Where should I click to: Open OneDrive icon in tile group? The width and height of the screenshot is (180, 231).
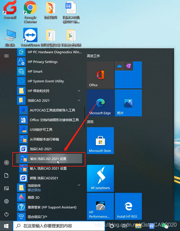tap(119, 66)
